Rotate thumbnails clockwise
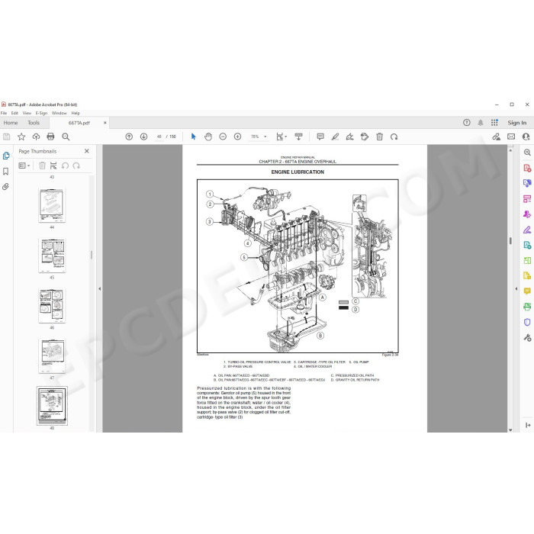Viewport: 534px width, 534px height. (76, 166)
